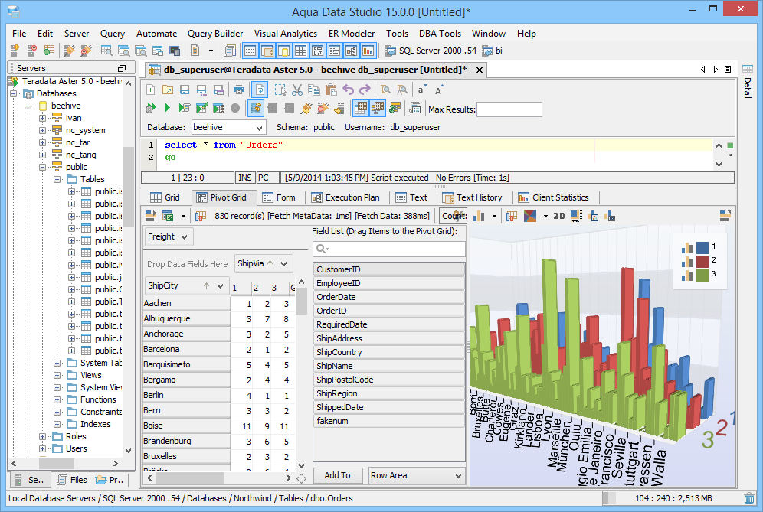Image resolution: width=763 pixels, height=512 pixels.
Task: Click the increase font size icon
Action: pyautogui.click(x=439, y=90)
